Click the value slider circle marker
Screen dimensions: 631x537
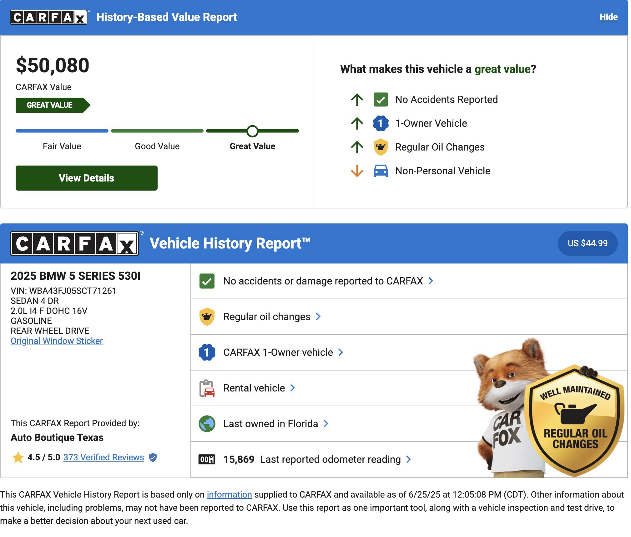coord(252,131)
